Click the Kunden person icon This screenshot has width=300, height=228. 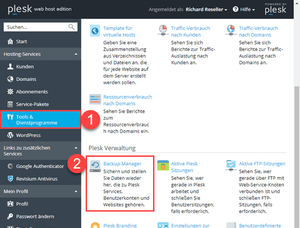click(10, 66)
